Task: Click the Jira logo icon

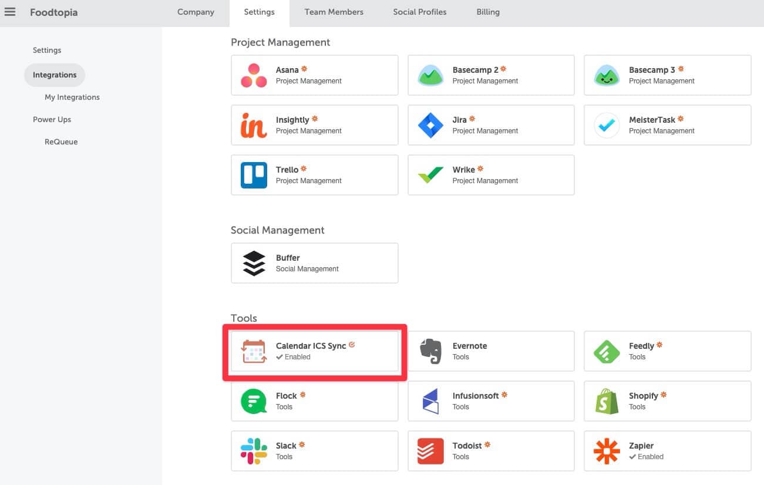Action: [x=430, y=125]
